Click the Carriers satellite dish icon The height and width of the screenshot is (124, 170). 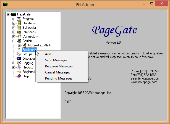[x=19, y=41]
